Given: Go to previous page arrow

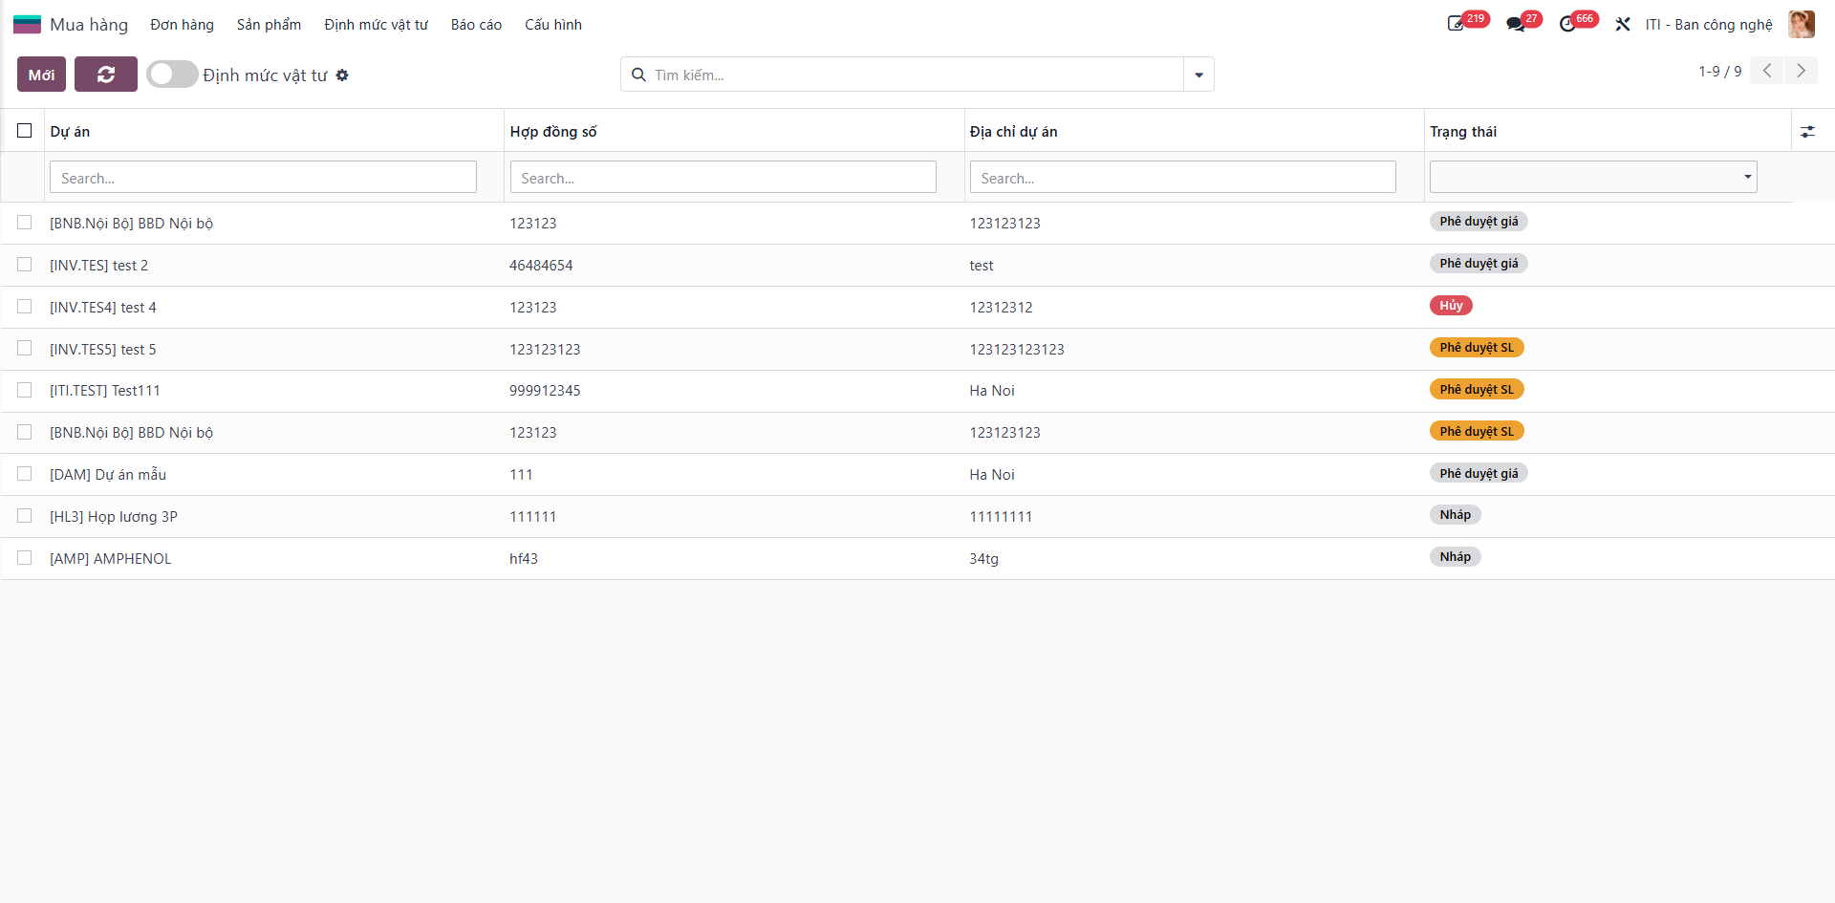Looking at the screenshot, I should (x=1767, y=71).
